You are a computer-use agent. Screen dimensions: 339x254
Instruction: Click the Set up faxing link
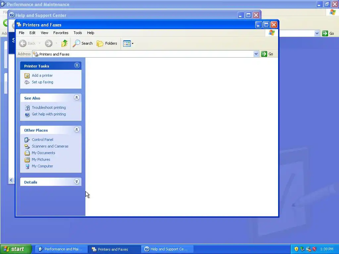coord(42,82)
